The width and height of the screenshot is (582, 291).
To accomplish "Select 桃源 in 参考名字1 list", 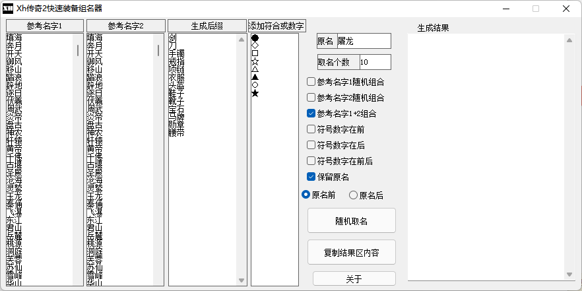I will 14,245.
